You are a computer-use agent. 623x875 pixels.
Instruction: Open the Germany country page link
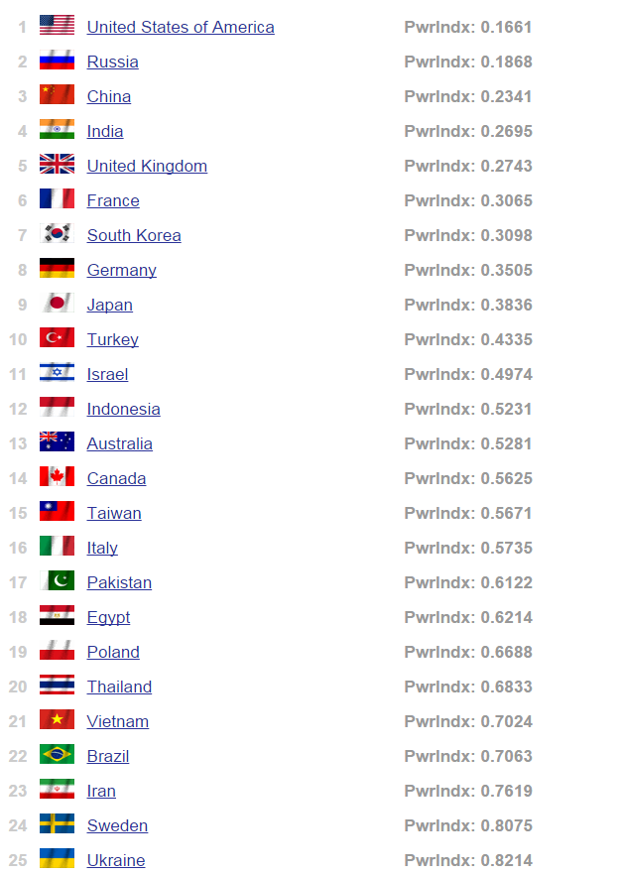tap(121, 270)
